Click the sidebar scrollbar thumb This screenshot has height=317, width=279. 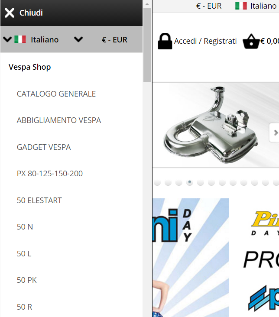147,45
